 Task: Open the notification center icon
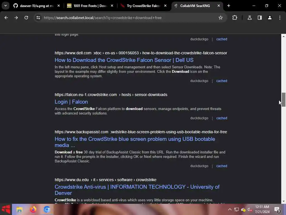click(277, 210)
